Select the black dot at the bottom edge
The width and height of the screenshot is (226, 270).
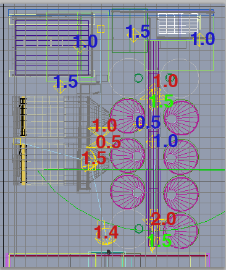click(109, 252)
